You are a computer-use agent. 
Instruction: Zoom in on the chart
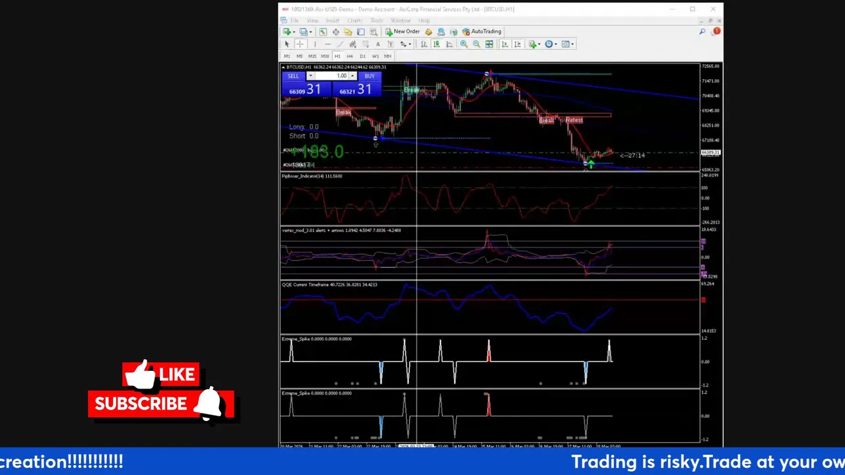pos(463,44)
